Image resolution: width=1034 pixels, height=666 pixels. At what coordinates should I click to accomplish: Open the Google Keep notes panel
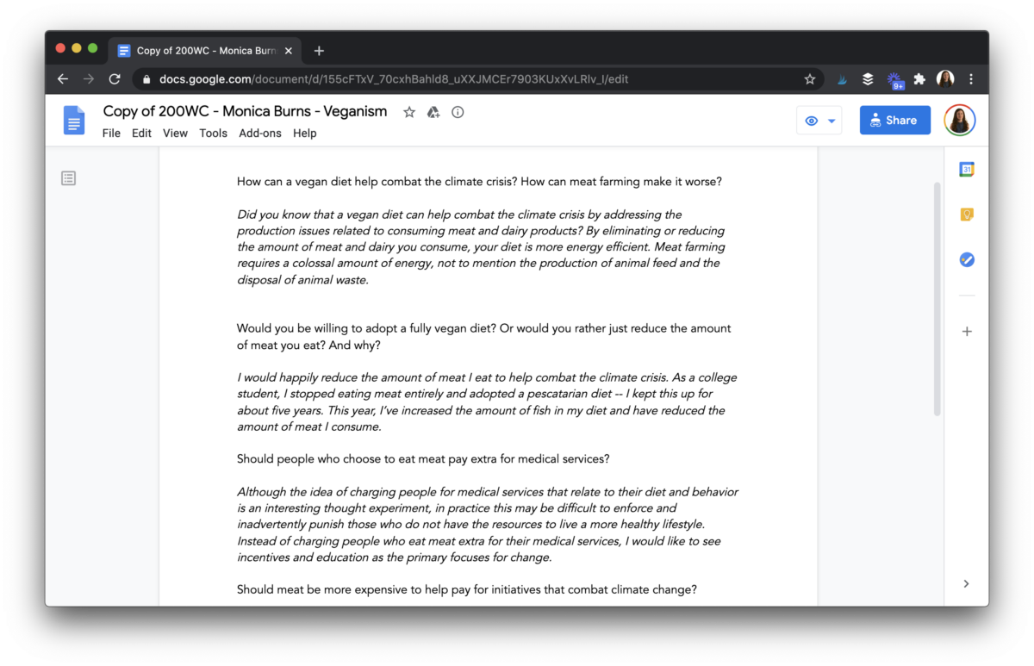(x=966, y=214)
